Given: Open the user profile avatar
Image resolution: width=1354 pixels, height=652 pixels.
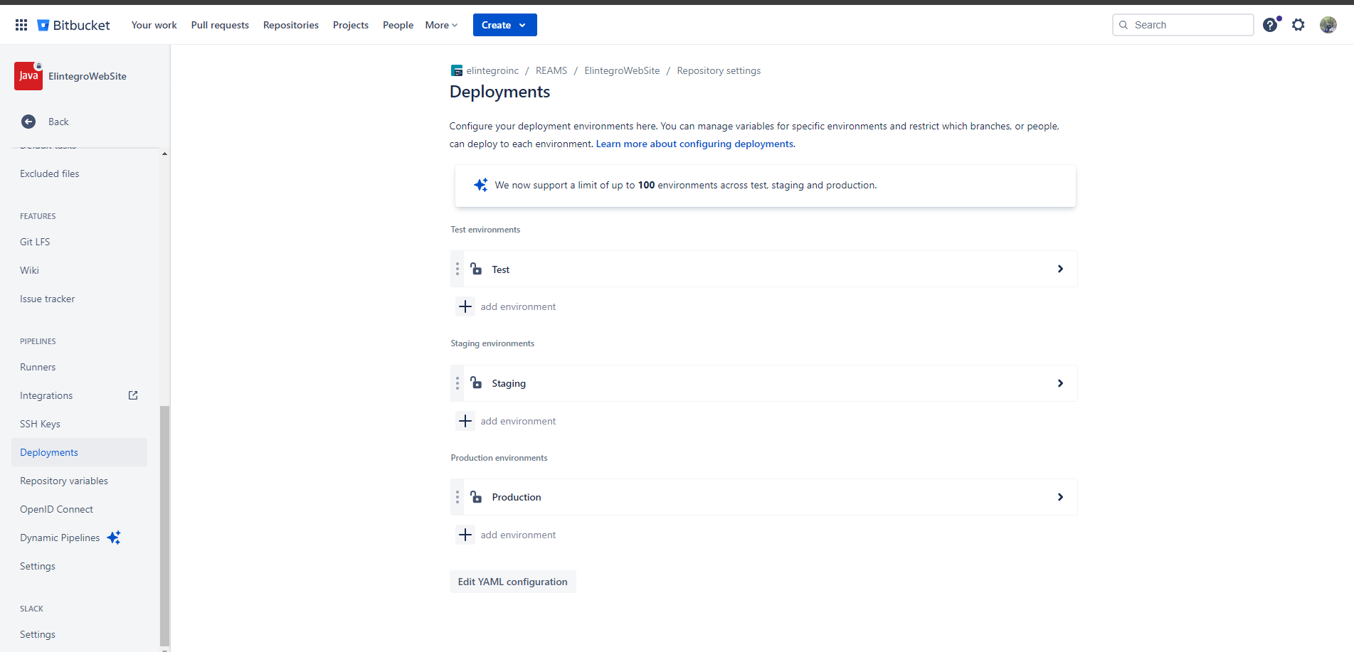Looking at the screenshot, I should pyautogui.click(x=1328, y=25).
